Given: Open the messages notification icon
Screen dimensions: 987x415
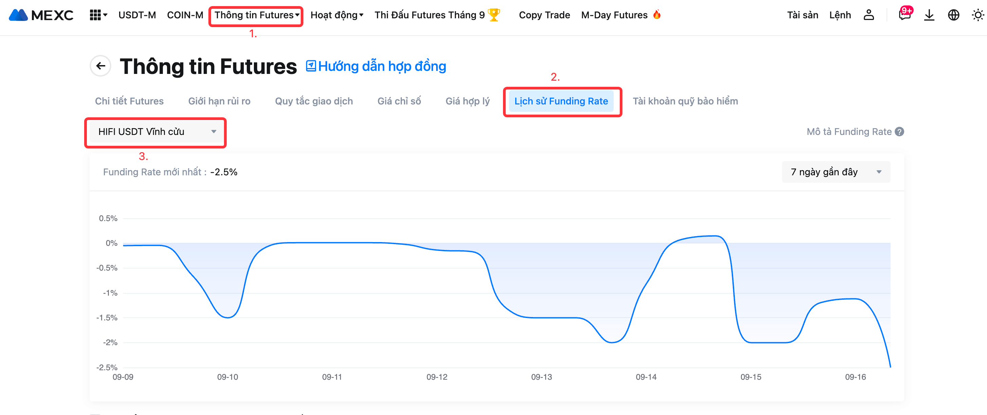Looking at the screenshot, I should click(905, 15).
